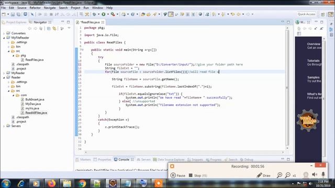
Task: Toggle recorder webcam icon
Action: click(x=306, y=175)
